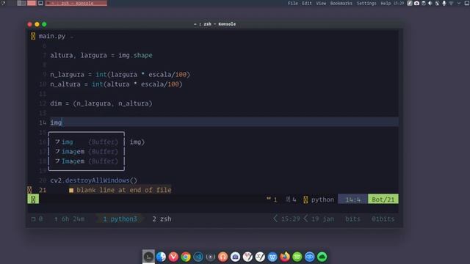Open the qBittorrent dock icon
Screen dimensions: 470x264
tap(310, 257)
